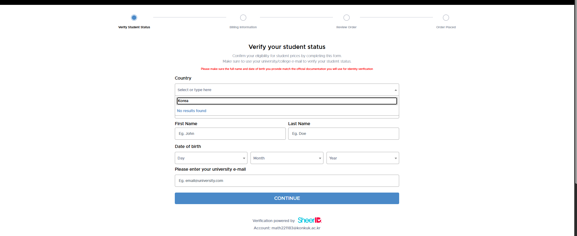
Task: Click the Billing Information step circle
Action: (243, 18)
